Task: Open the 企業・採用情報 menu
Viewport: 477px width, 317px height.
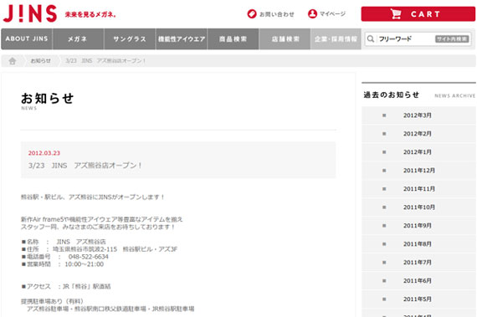Action: coord(336,39)
